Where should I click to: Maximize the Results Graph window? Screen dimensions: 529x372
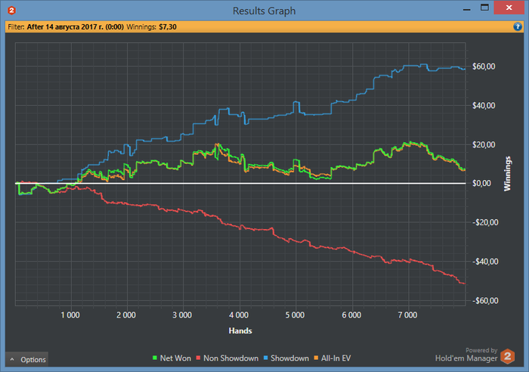(485, 8)
